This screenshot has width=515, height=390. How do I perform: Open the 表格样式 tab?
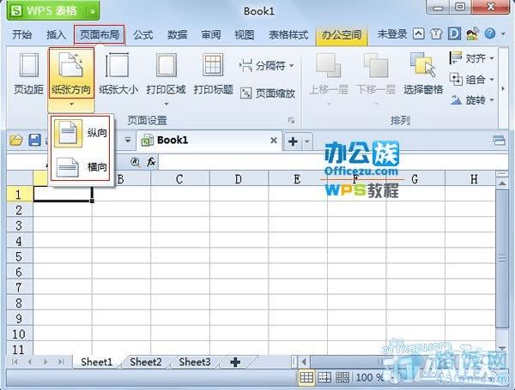pyautogui.click(x=288, y=34)
